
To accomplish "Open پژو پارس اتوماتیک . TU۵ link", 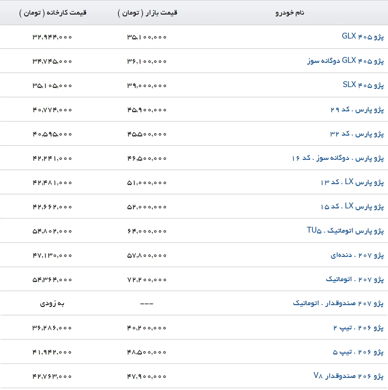I will point(345,231).
